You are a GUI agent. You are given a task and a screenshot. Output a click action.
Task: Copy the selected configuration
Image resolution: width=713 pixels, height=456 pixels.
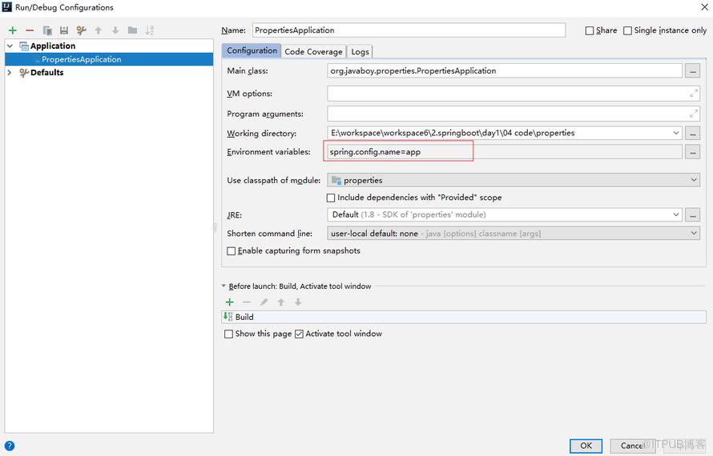click(x=47, y=30)
